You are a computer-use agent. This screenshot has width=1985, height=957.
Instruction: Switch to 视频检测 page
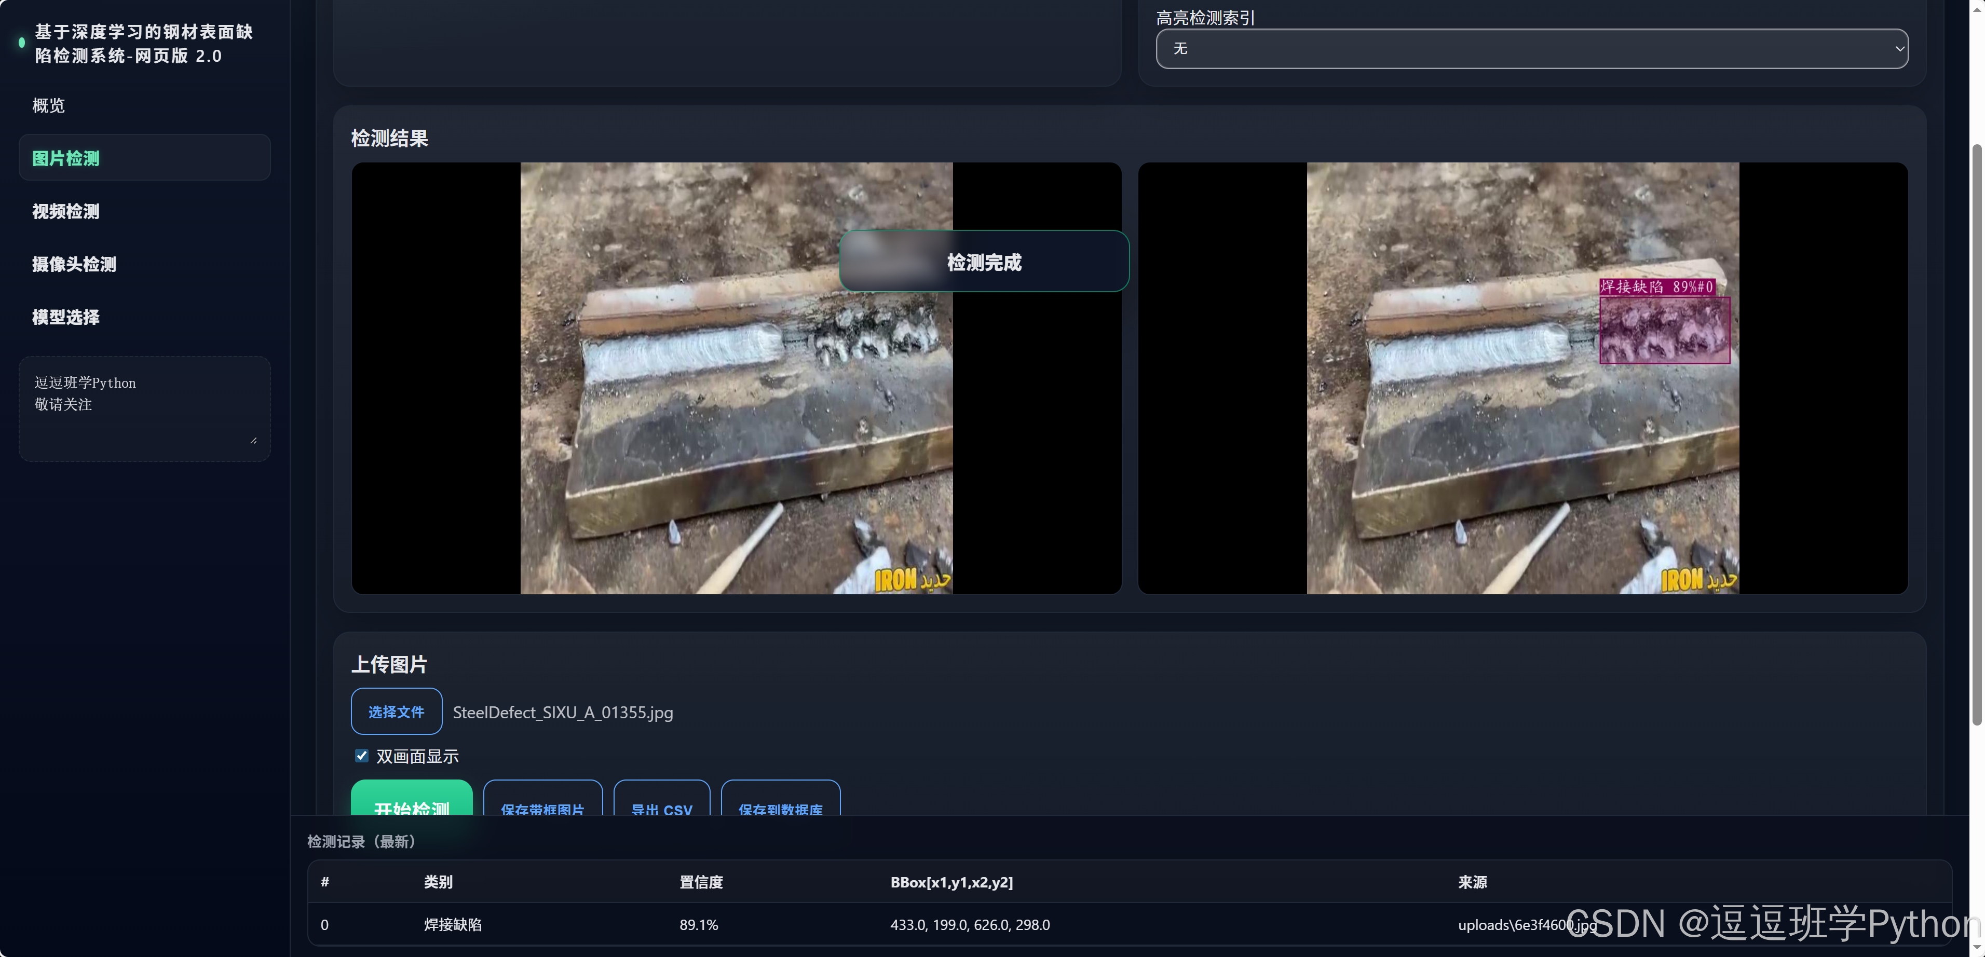pyautogui.click(x=65, y=211)
